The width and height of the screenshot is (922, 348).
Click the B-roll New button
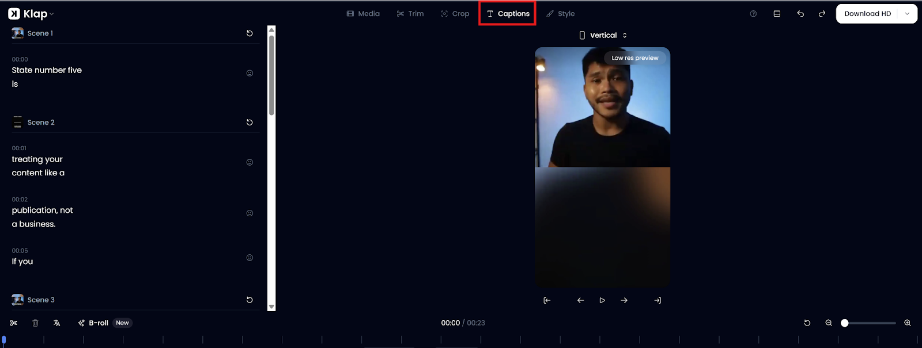pos(104,323)
